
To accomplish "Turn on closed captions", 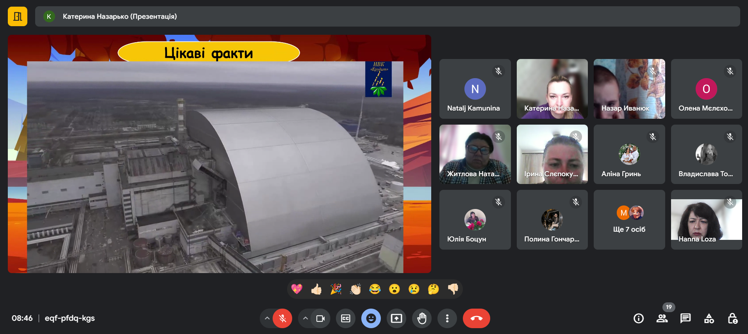I will (x=346, y=318).
